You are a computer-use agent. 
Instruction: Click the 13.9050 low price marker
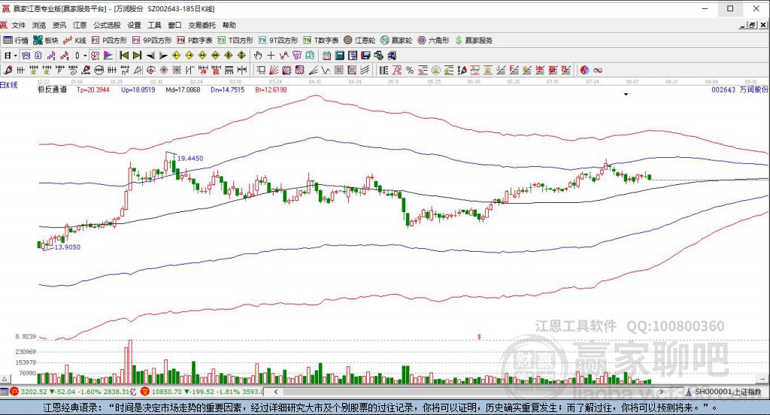click(67, 247)
